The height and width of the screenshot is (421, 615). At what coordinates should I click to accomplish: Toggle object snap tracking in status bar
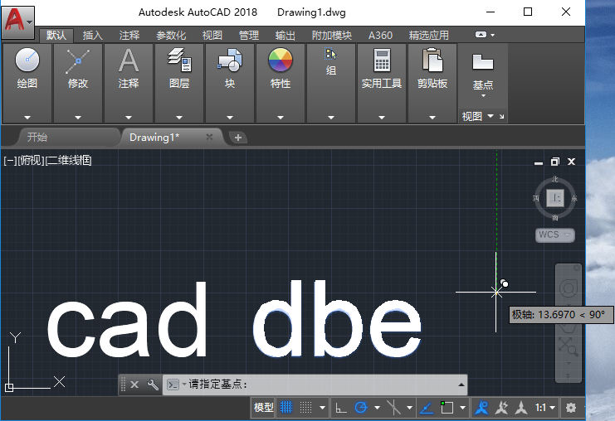click(x=427, y=408)
